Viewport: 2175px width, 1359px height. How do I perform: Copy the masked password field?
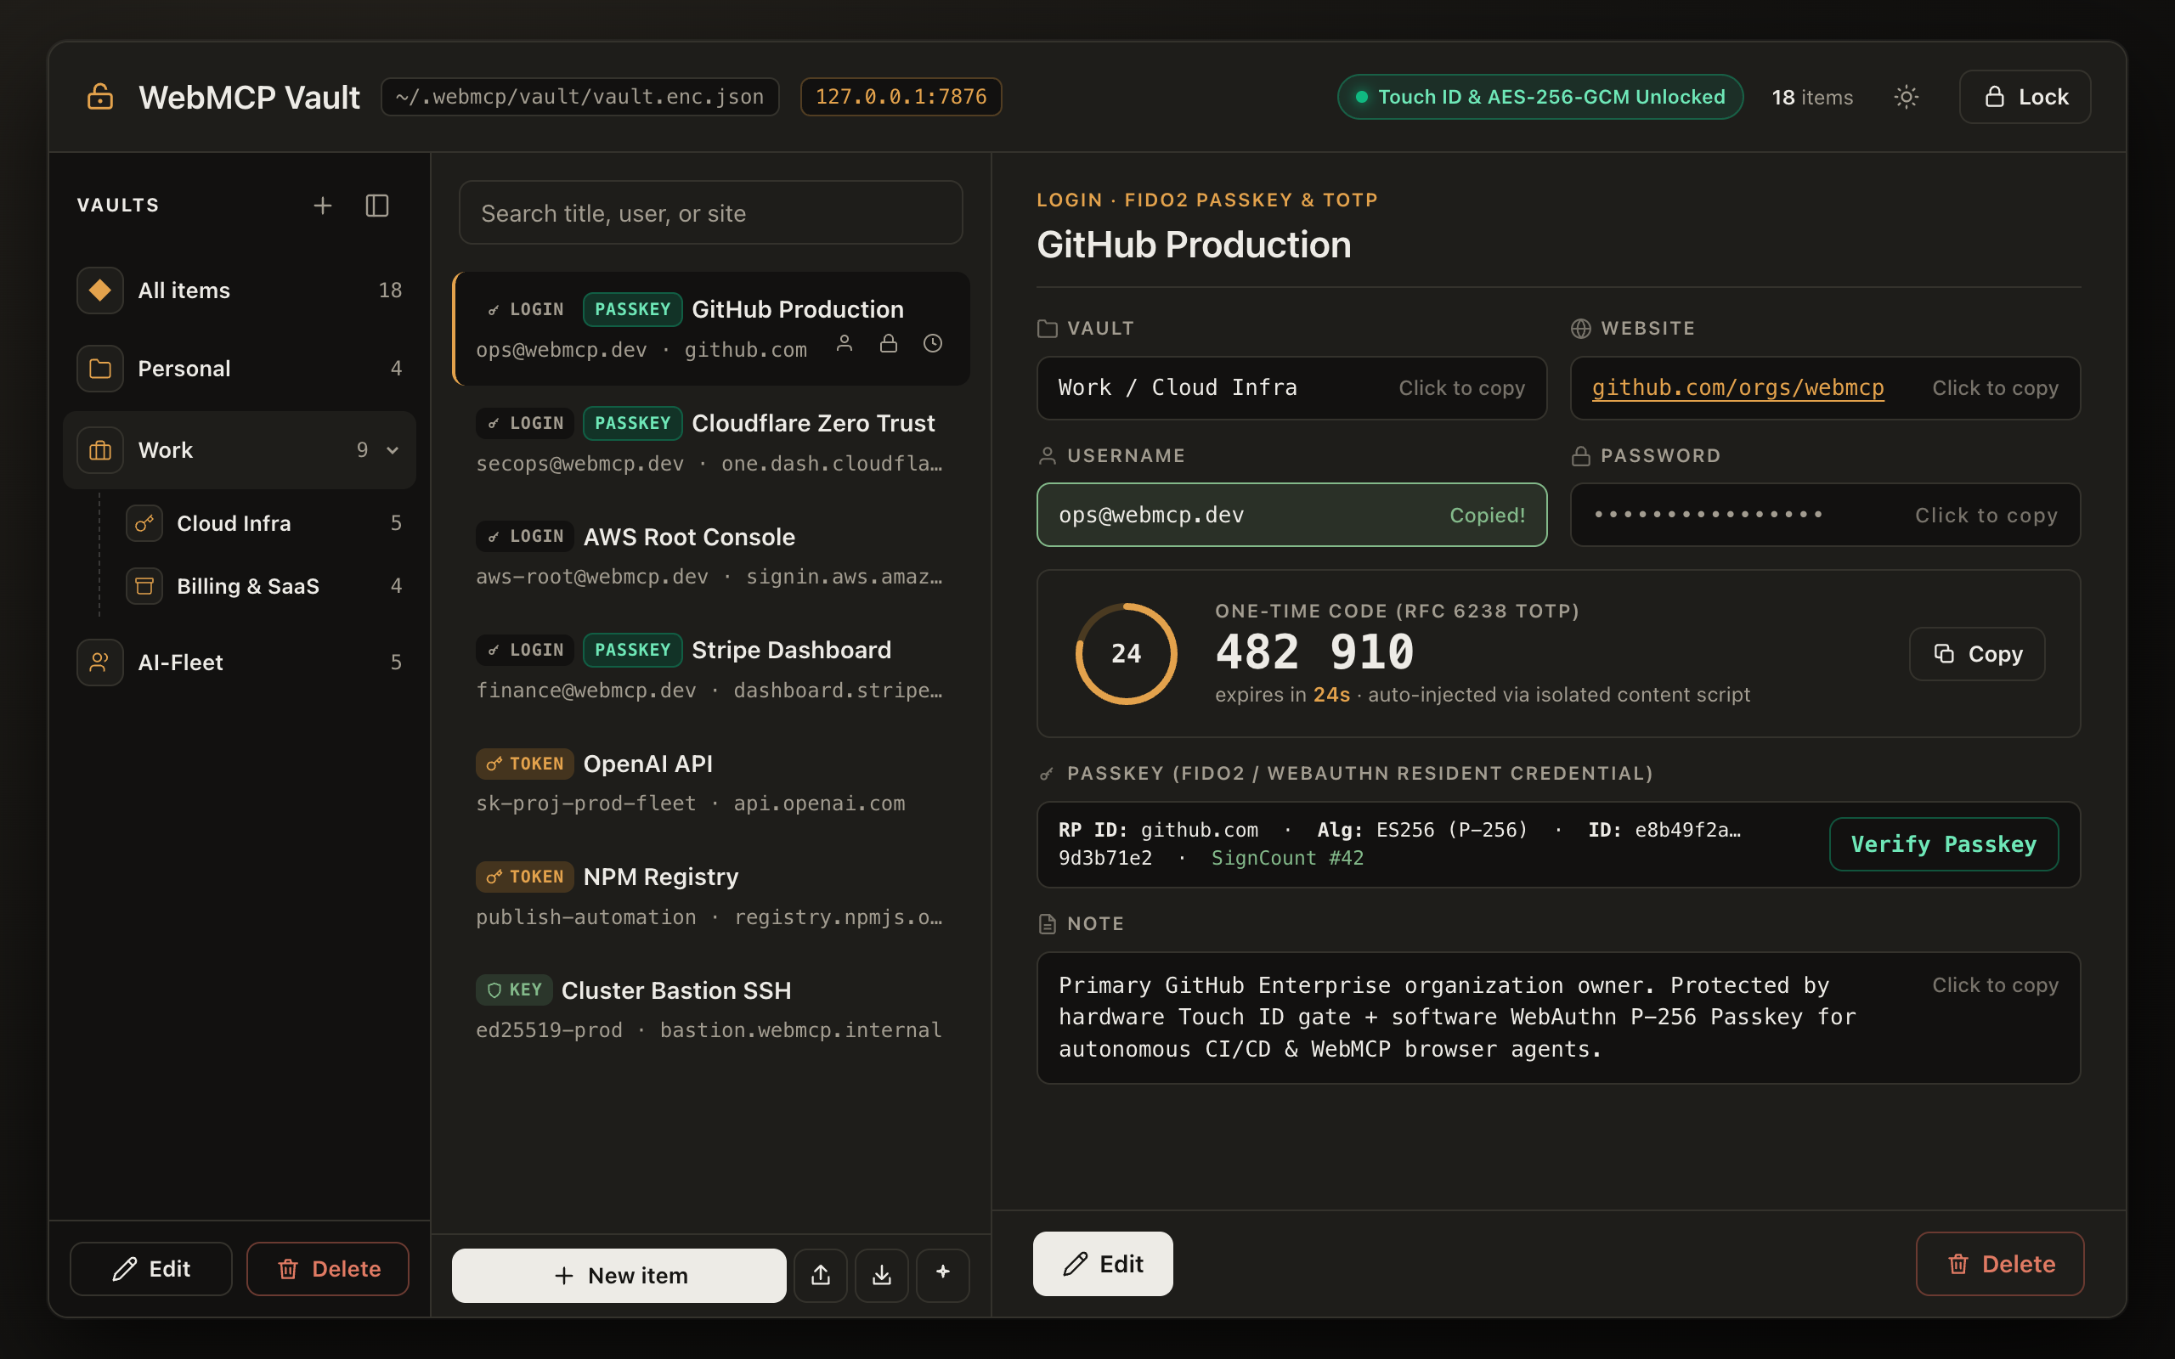tap(1825, 515)
